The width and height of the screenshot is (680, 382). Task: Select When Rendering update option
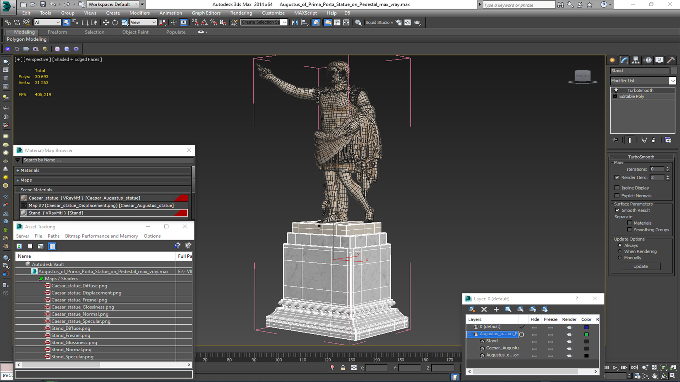[620, 251]
